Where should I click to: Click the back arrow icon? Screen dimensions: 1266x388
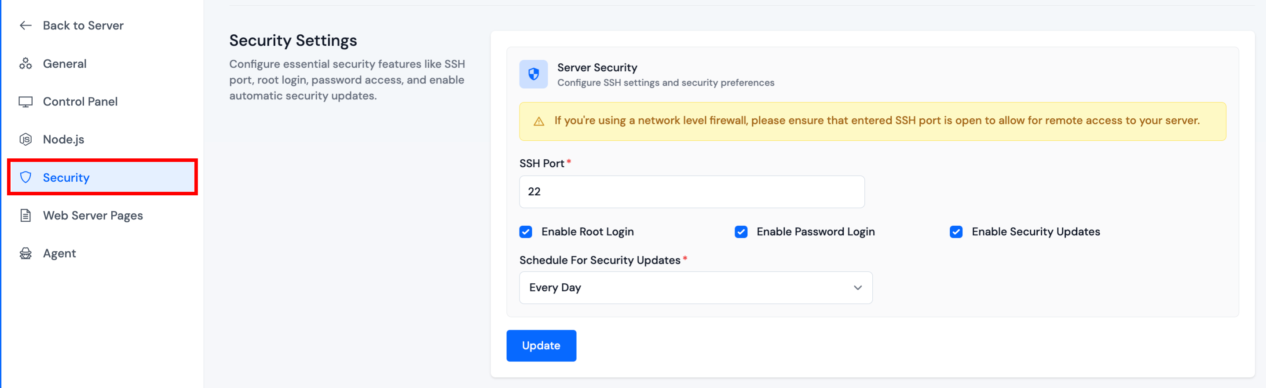[x=26, y=26]
